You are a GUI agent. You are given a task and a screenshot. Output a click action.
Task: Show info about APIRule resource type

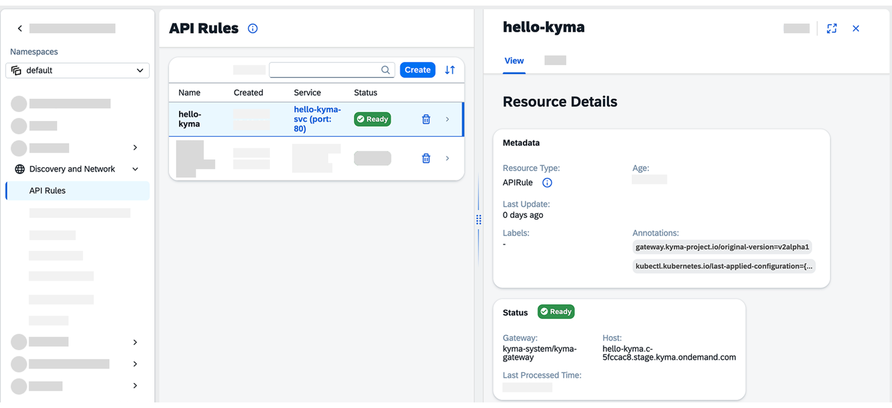point(547,183)
